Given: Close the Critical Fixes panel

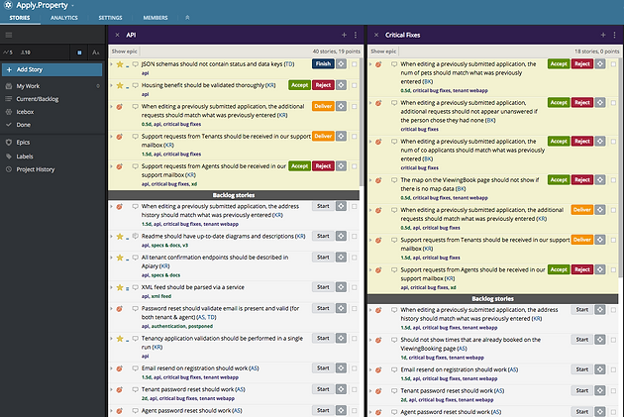Looking at the screenshot, I should coord(376,35).
